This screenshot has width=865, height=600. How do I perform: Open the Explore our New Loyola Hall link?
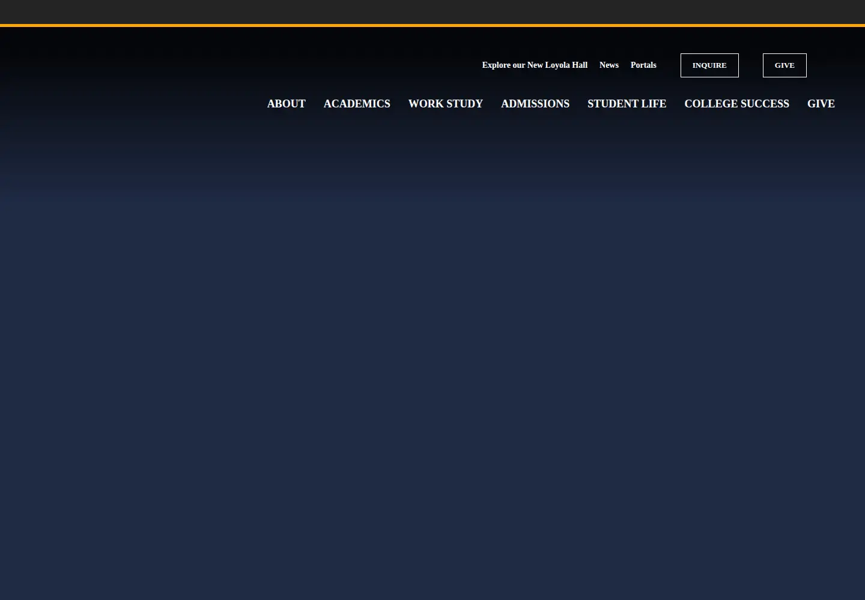tap(535, 65)
